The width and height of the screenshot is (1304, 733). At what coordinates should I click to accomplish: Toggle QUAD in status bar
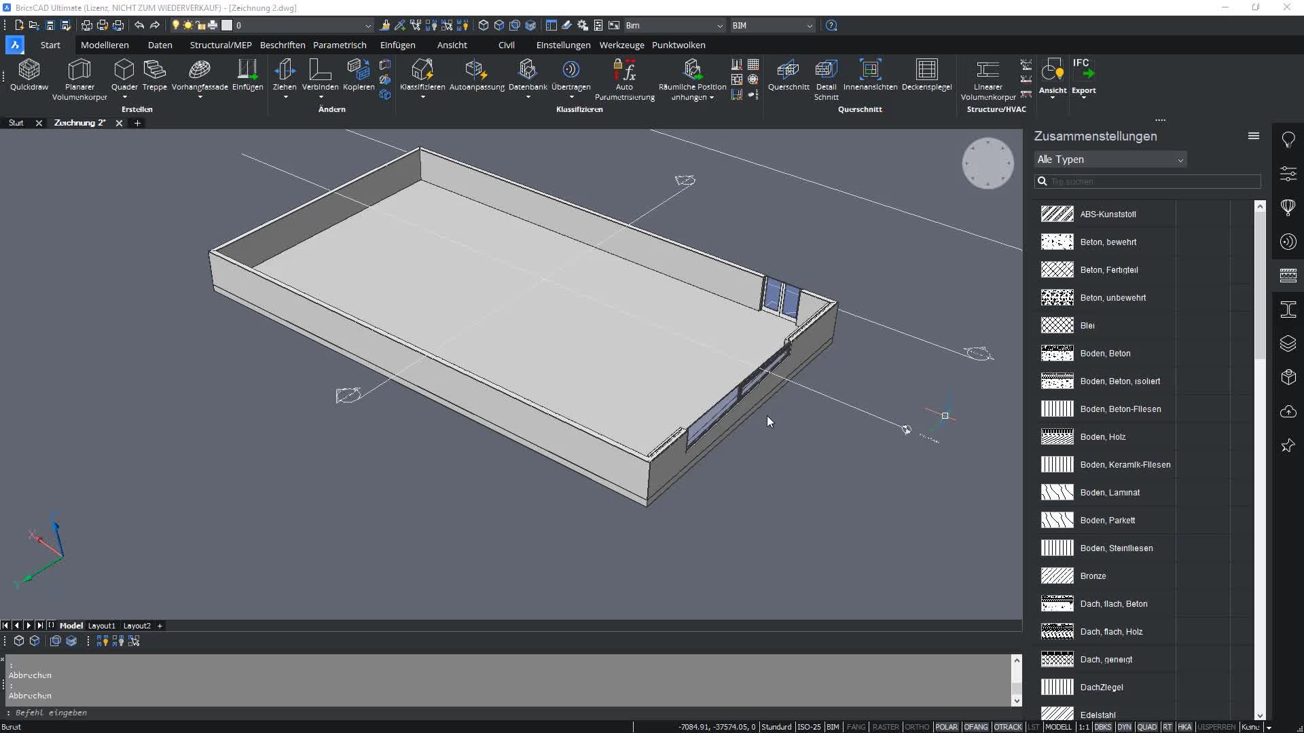(1146, 727)
